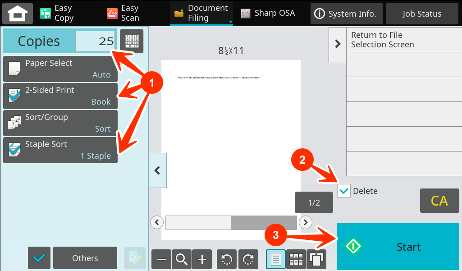Image resolution: width=462 pixels, height=271 pixels.
Task: Enable the Delete checkbox
Action: coord(343,191)
